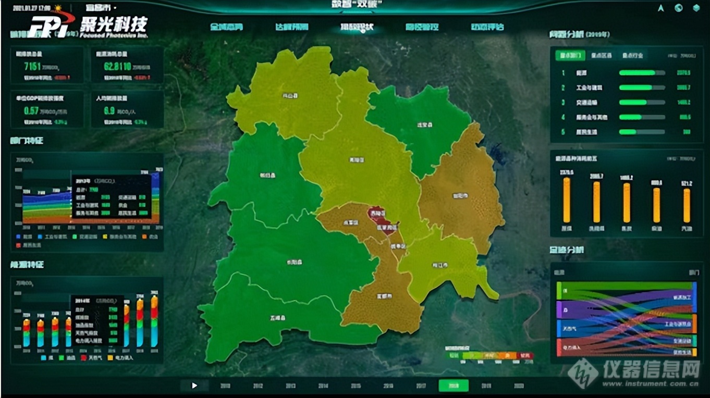Select year 2013 on the timeline
This screenshot has height=398, width=710.
pos(290,386)
